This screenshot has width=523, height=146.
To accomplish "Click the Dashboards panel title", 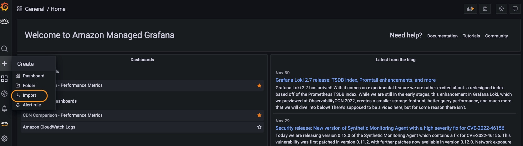I will [142, 60].
